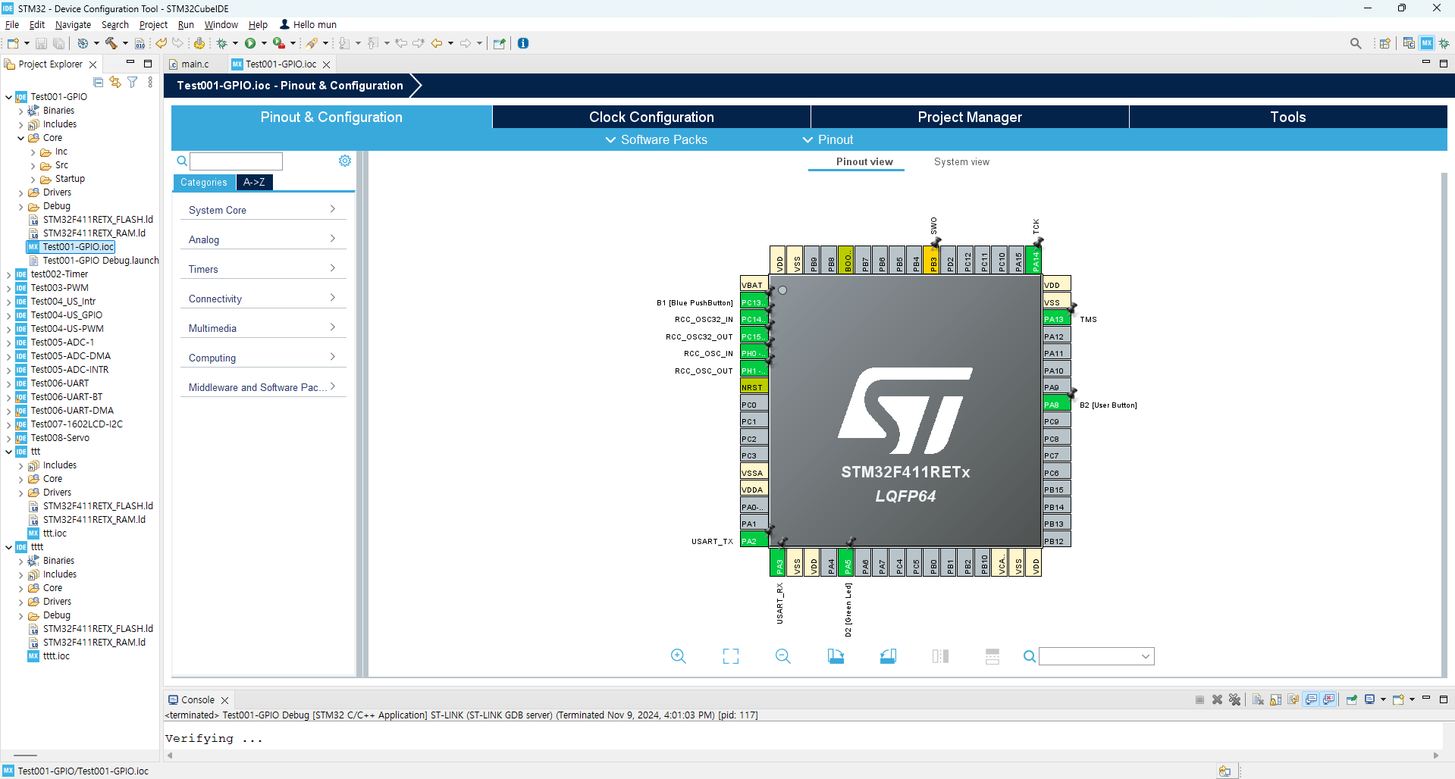
Task: Click the build hammer icon
Action: click(x=111, y=43)
